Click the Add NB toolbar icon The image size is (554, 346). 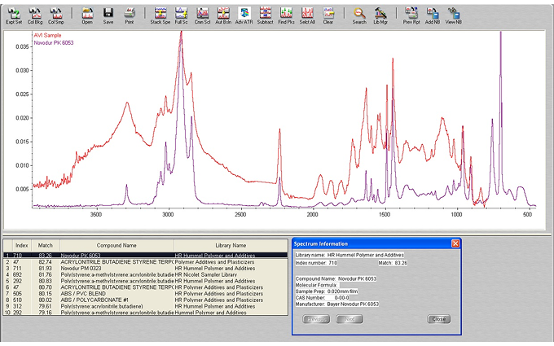[433, 15]
